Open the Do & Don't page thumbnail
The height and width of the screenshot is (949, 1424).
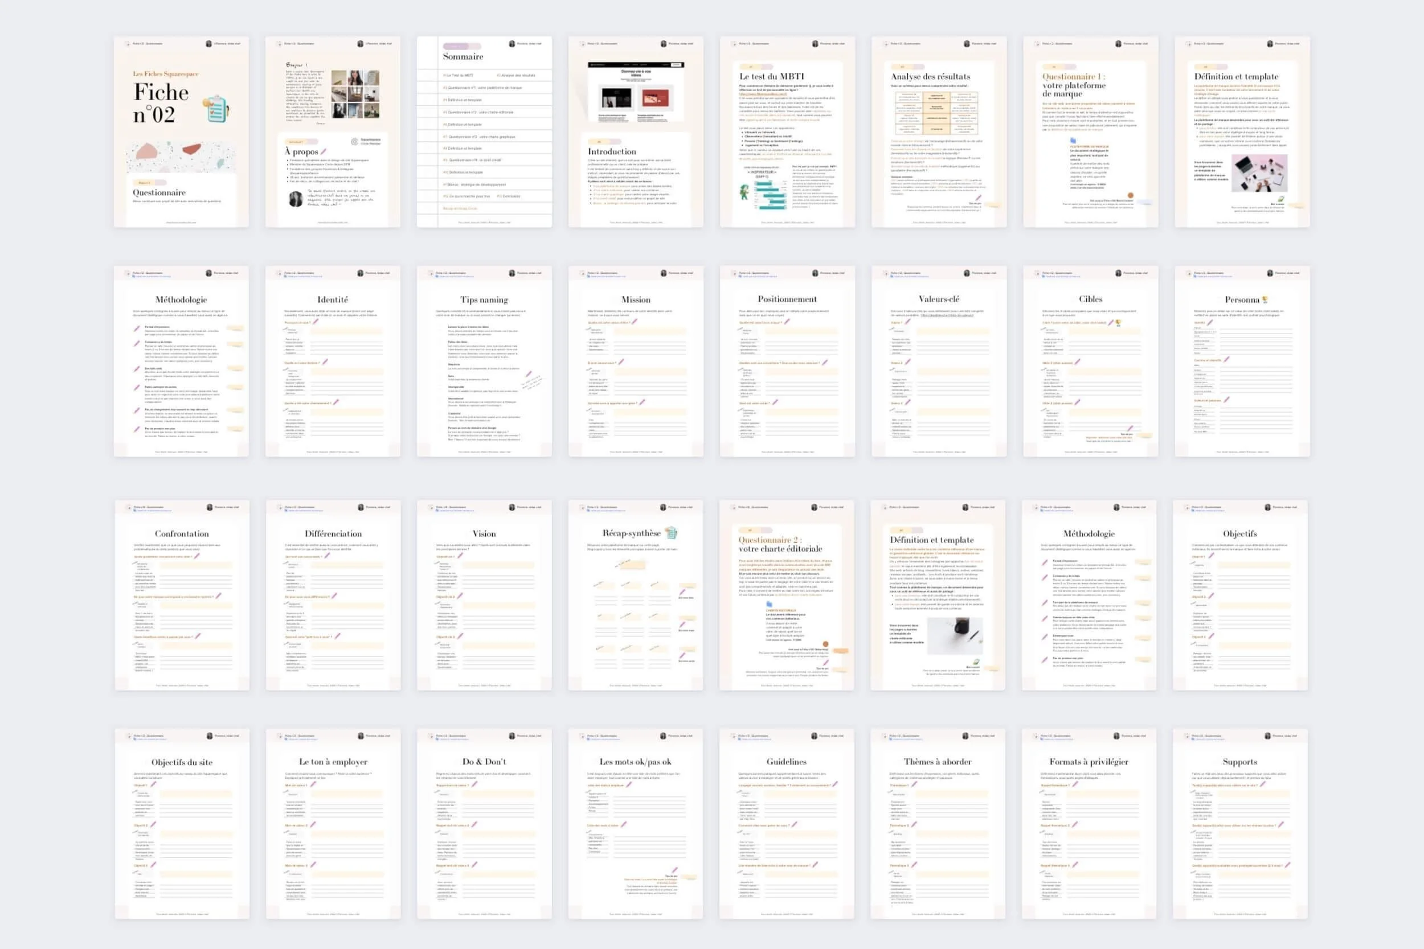pyautogui.click(x=484, y=824)
